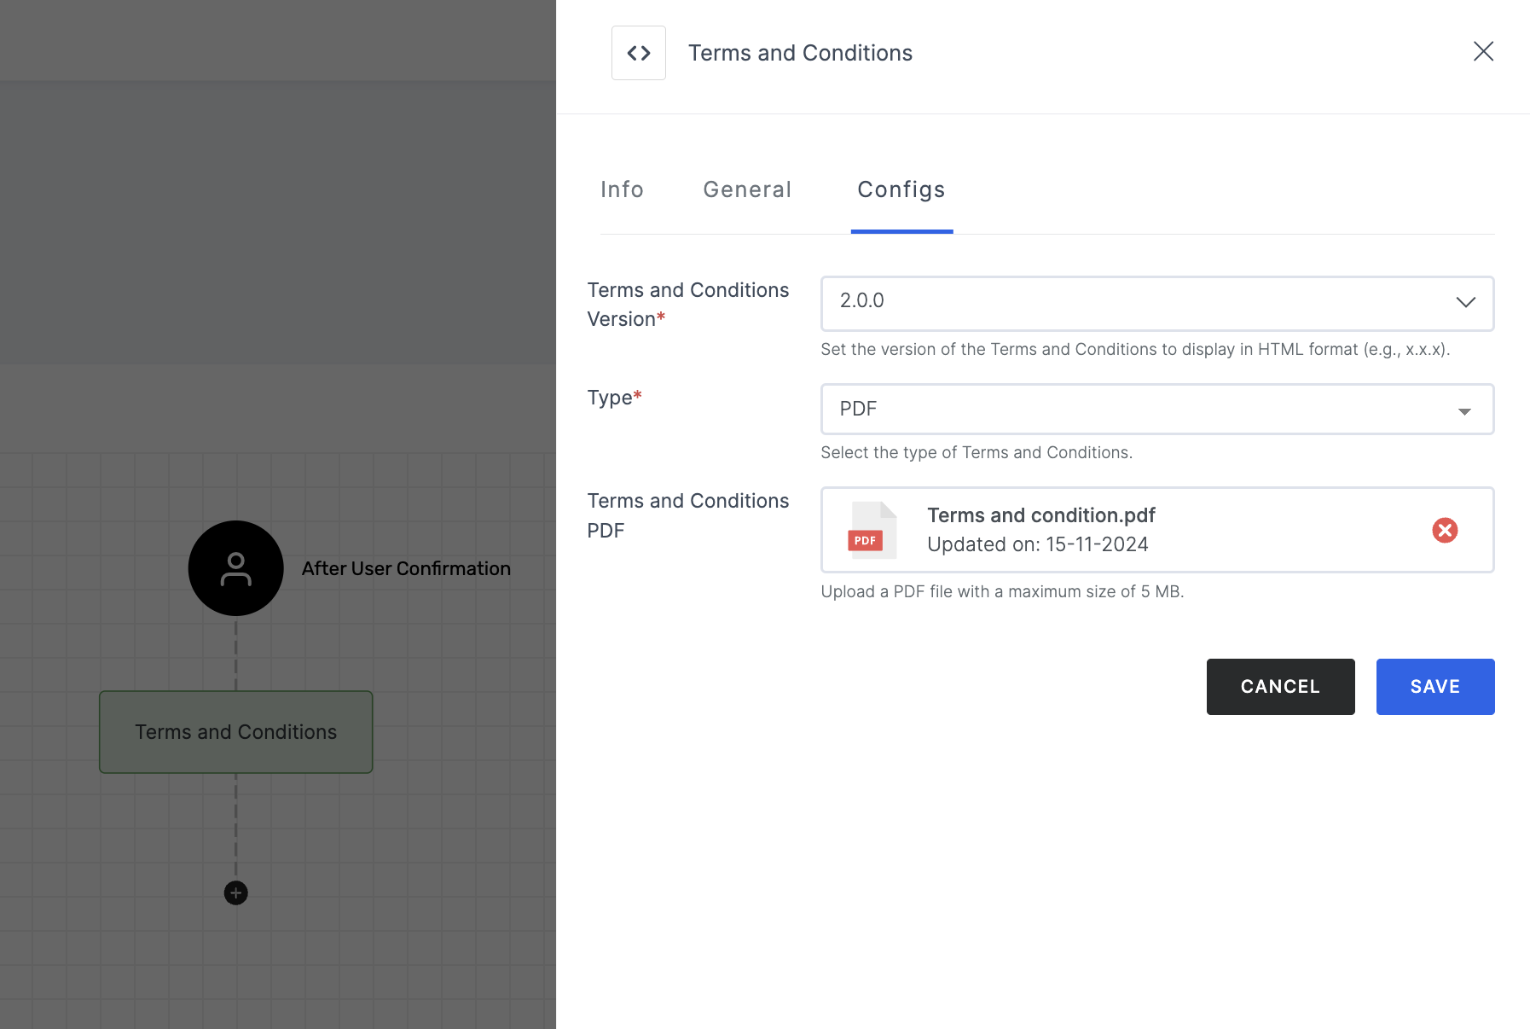
Task: Click the Terms and Conditions flow node
Action: pyautogui.click(x=235, y=732)
